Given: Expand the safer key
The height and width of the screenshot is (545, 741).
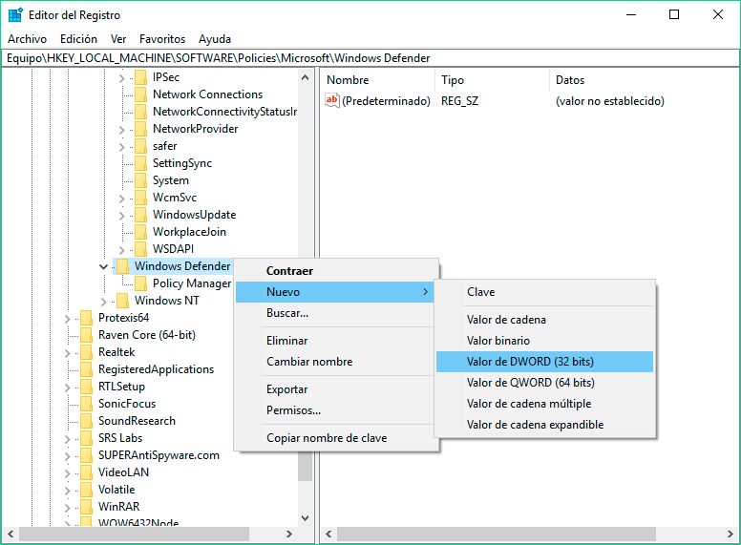Looking at the screenshot, I should point(121,147).
